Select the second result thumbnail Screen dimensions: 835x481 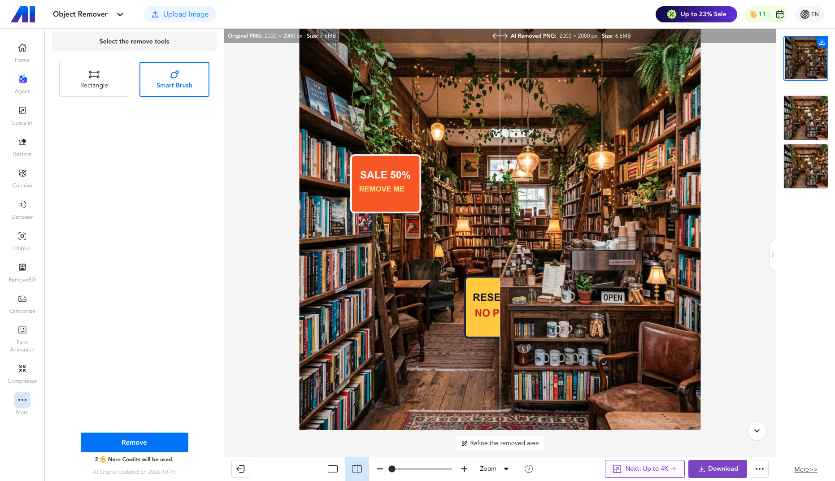click(x=806, y=118)
